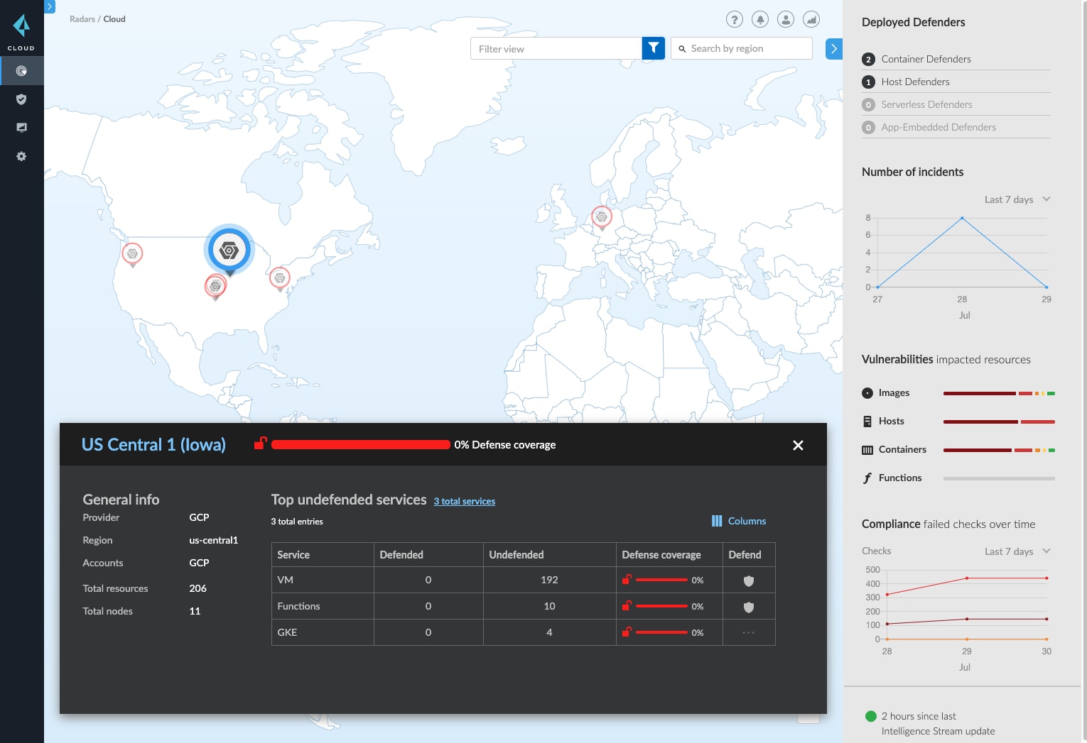
Task: Click the Radars breadcrumb link
Action: coord(82,19)
